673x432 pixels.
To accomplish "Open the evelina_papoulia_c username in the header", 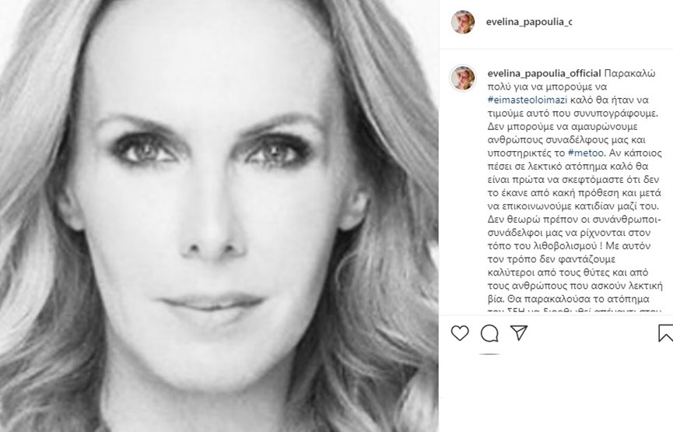I will [x=529, y=22].
